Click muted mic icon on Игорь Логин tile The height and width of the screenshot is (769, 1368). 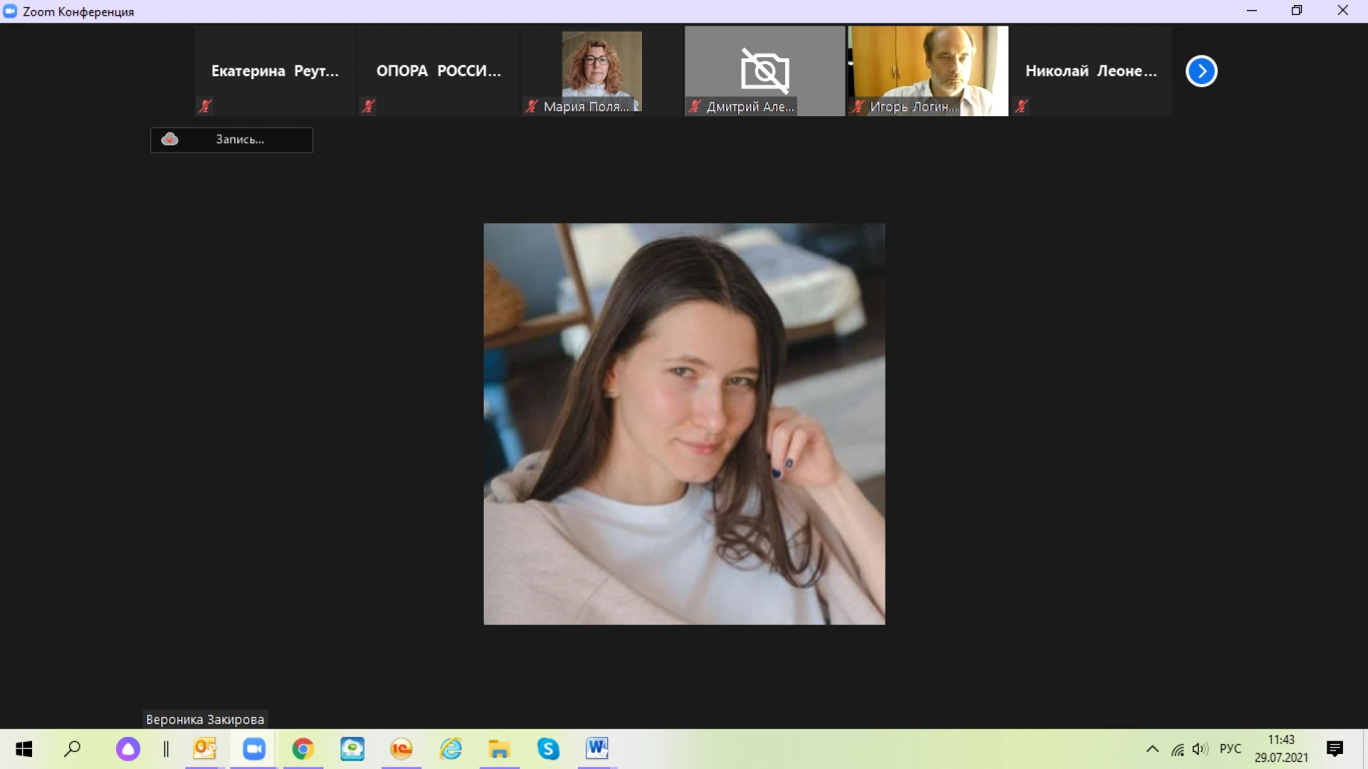[858, 106]
